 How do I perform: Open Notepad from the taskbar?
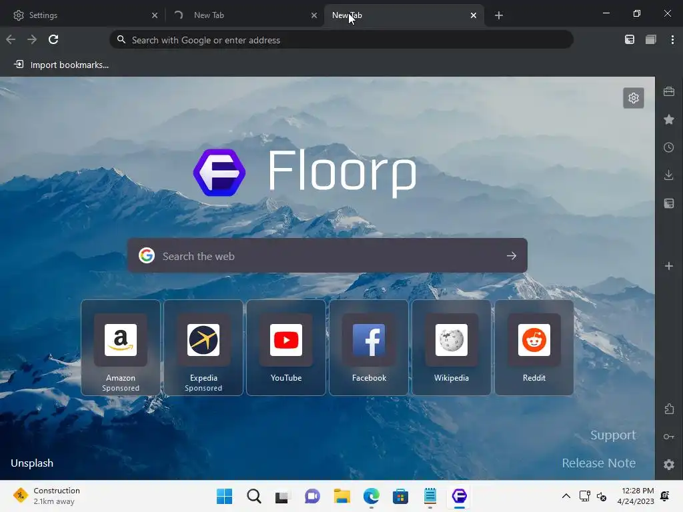point(430,496)
